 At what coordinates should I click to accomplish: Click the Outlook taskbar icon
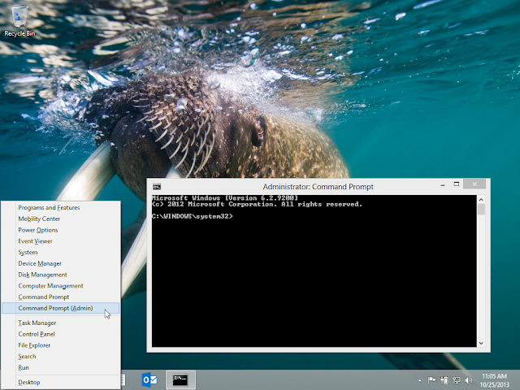coord(149,379)
